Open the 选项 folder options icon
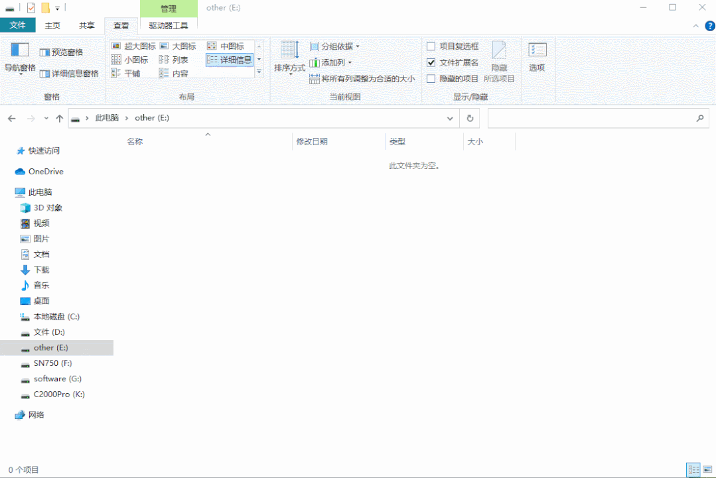The width and height of the screenshot is (716, 478). [x=536, y=56]
